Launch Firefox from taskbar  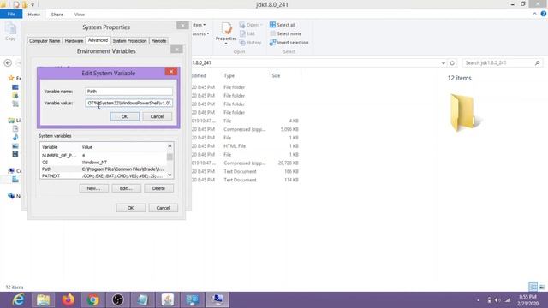[68, 300]
